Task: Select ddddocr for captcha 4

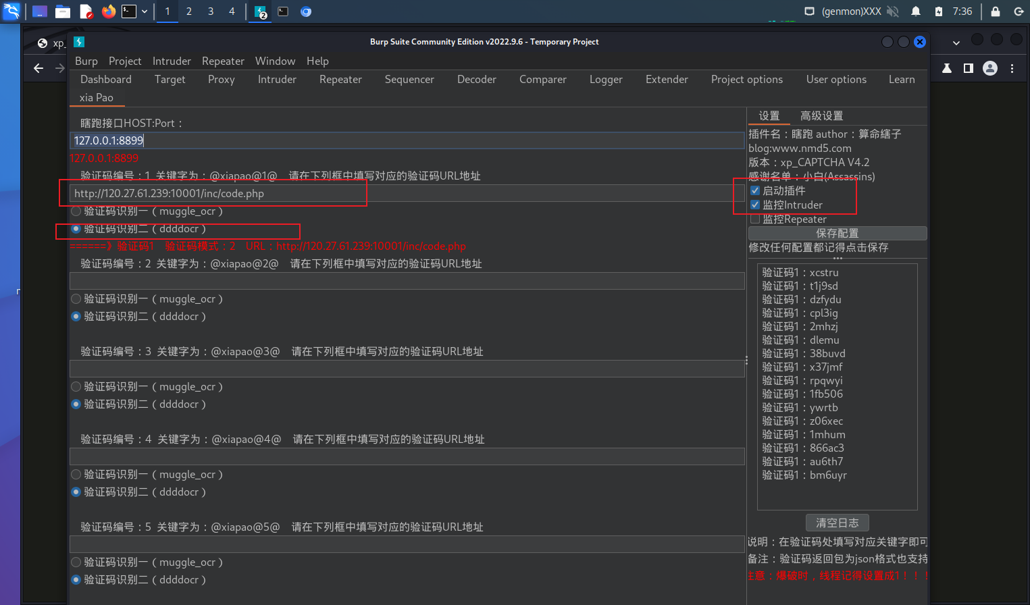Action: tap(76, 492)
